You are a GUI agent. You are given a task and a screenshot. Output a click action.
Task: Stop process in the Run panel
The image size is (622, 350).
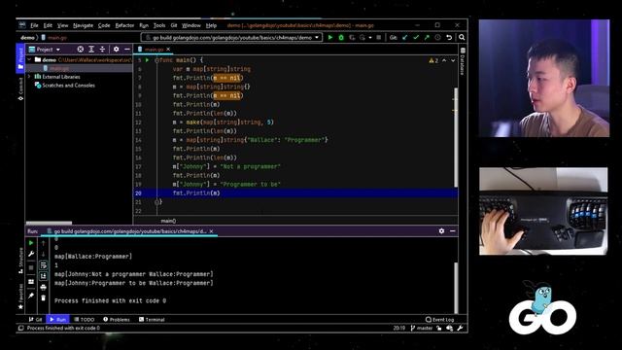click(x=31, y=268)
